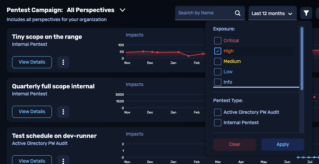319x164 pixels.
Task: Click the filter panel vertical scrollbar
Action: [x=302, y=59]
